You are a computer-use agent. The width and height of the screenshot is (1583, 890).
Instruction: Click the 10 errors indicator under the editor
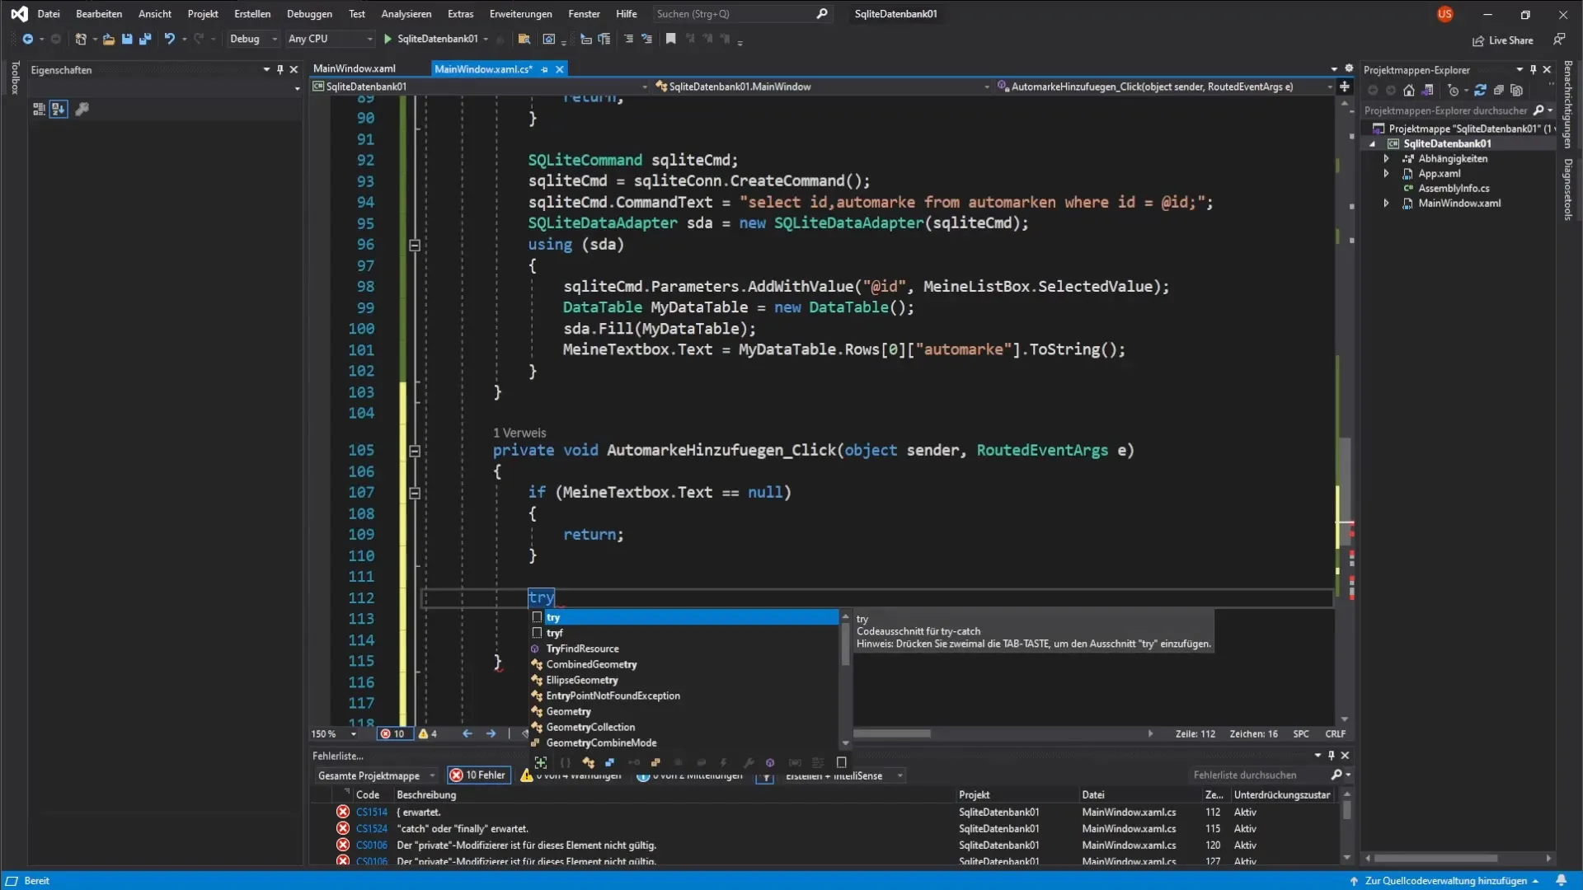394,734
